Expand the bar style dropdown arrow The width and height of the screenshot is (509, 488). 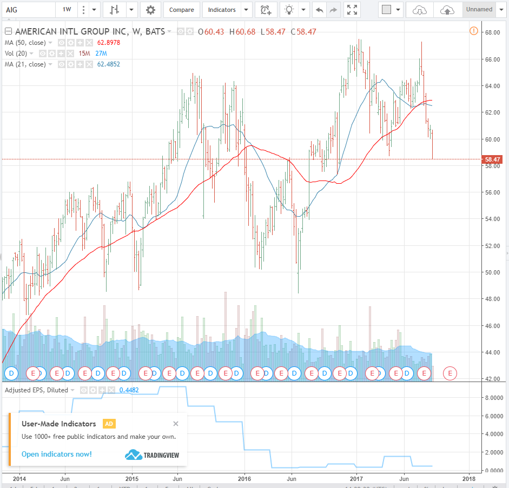[131, 10]
